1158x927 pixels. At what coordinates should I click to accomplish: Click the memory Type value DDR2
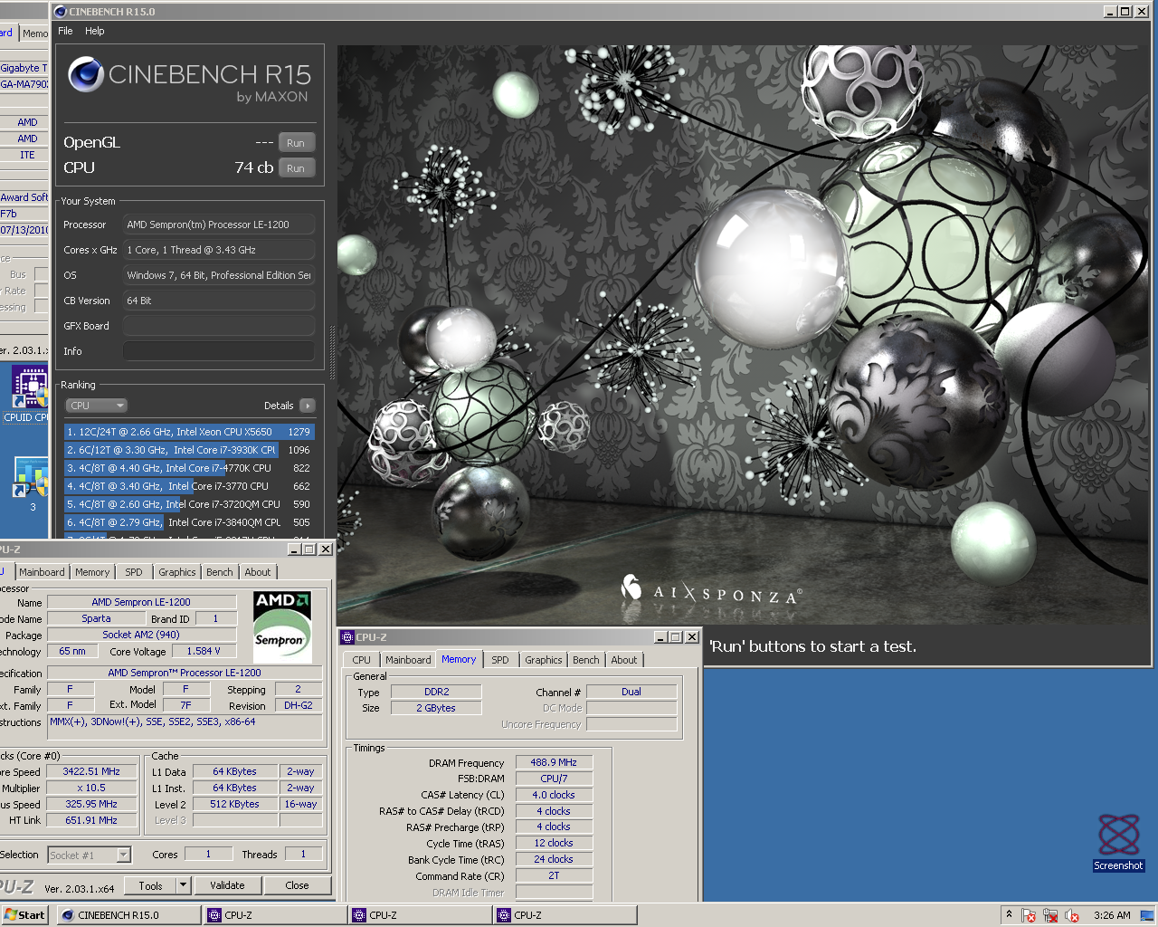tap(436, 692)
